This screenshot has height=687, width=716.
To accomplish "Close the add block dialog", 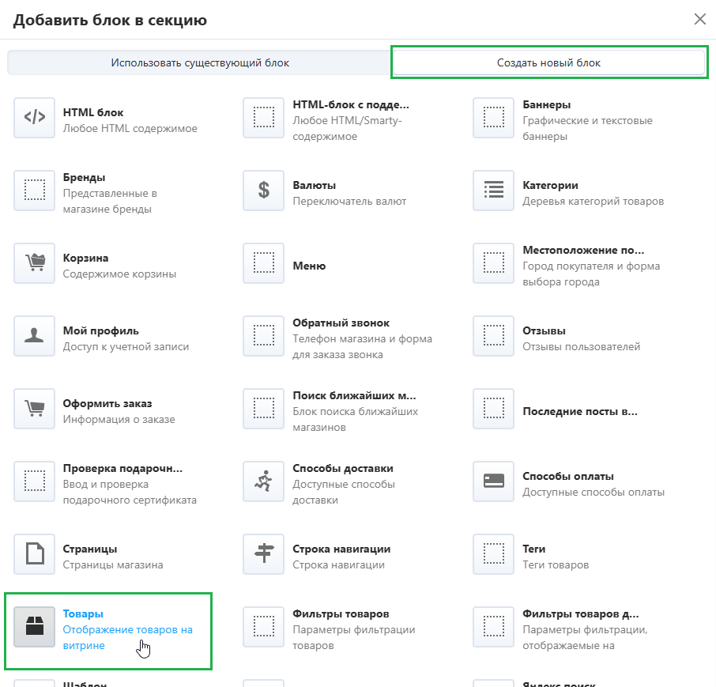I will point(699,19).
